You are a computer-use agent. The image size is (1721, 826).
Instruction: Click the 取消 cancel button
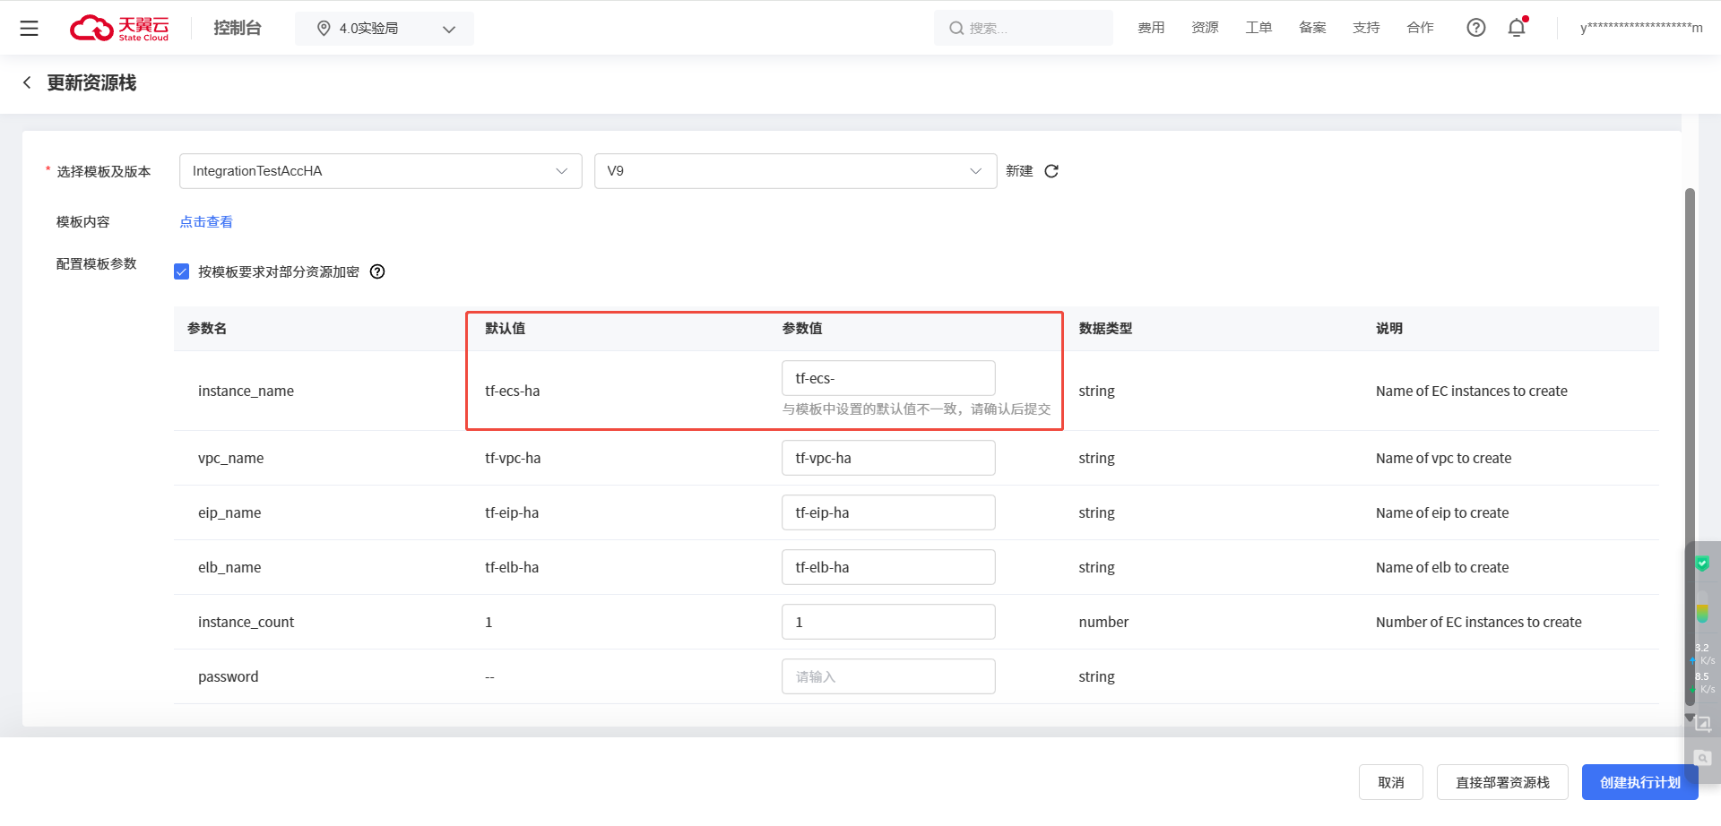[x=1390, y=782]
